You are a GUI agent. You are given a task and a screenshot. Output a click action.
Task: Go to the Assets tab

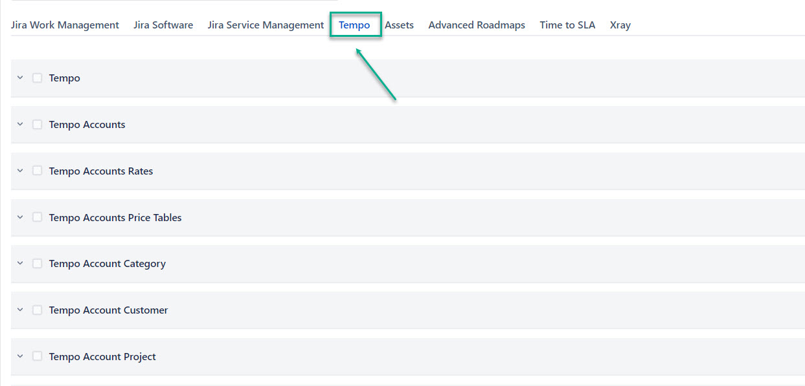coord(399,25)
